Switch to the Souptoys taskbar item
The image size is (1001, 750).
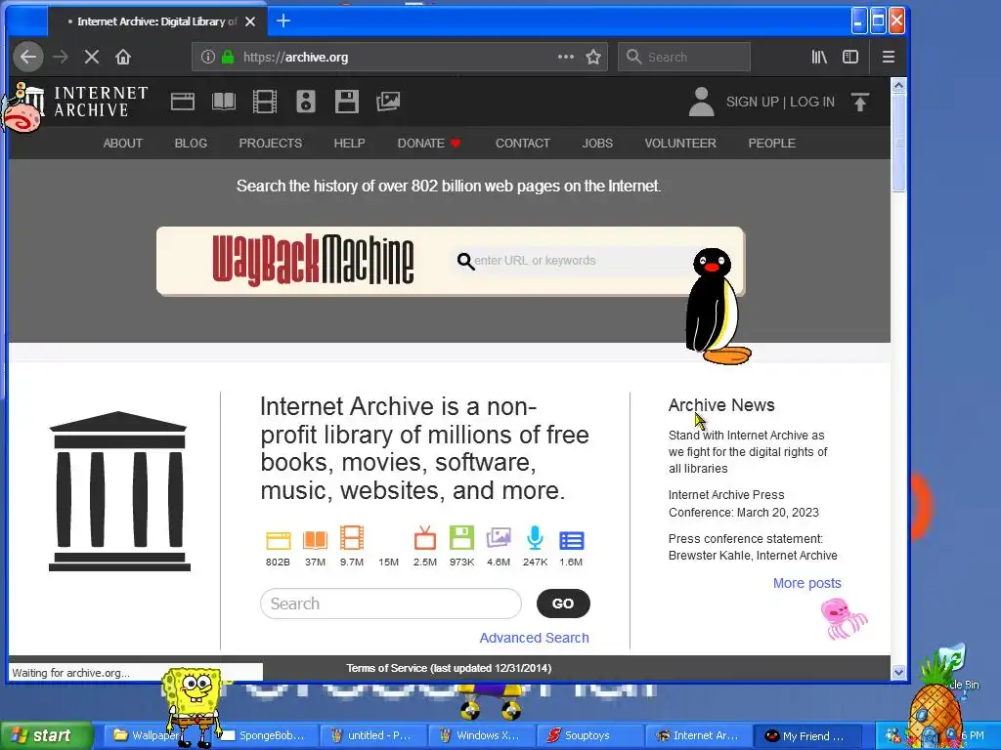click(x=589, y=735)
